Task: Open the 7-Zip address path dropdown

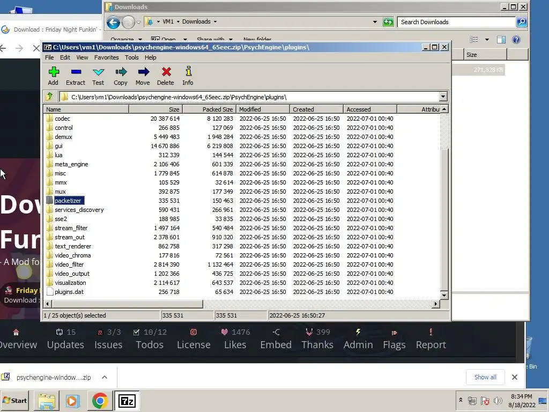Action: point(443,97)
